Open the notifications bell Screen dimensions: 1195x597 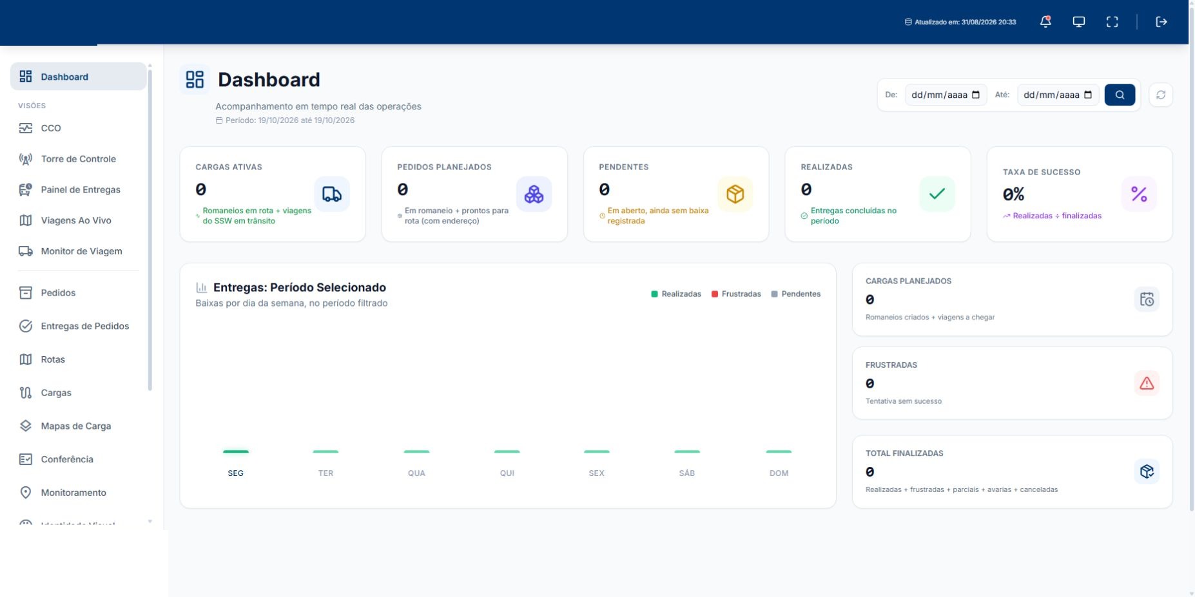pos(1045,22)
